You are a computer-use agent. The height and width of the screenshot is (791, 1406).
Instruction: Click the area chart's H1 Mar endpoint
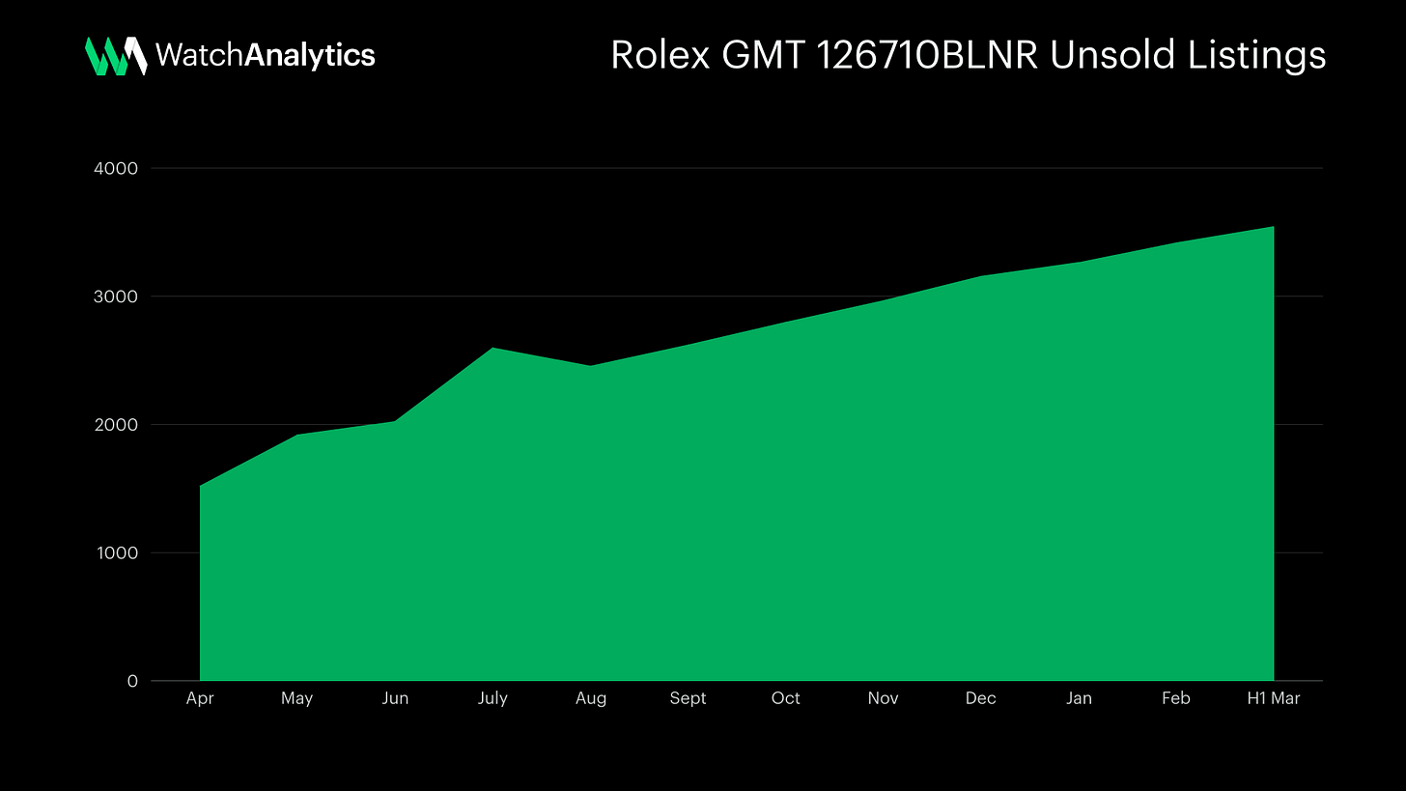coord(1272,229)
